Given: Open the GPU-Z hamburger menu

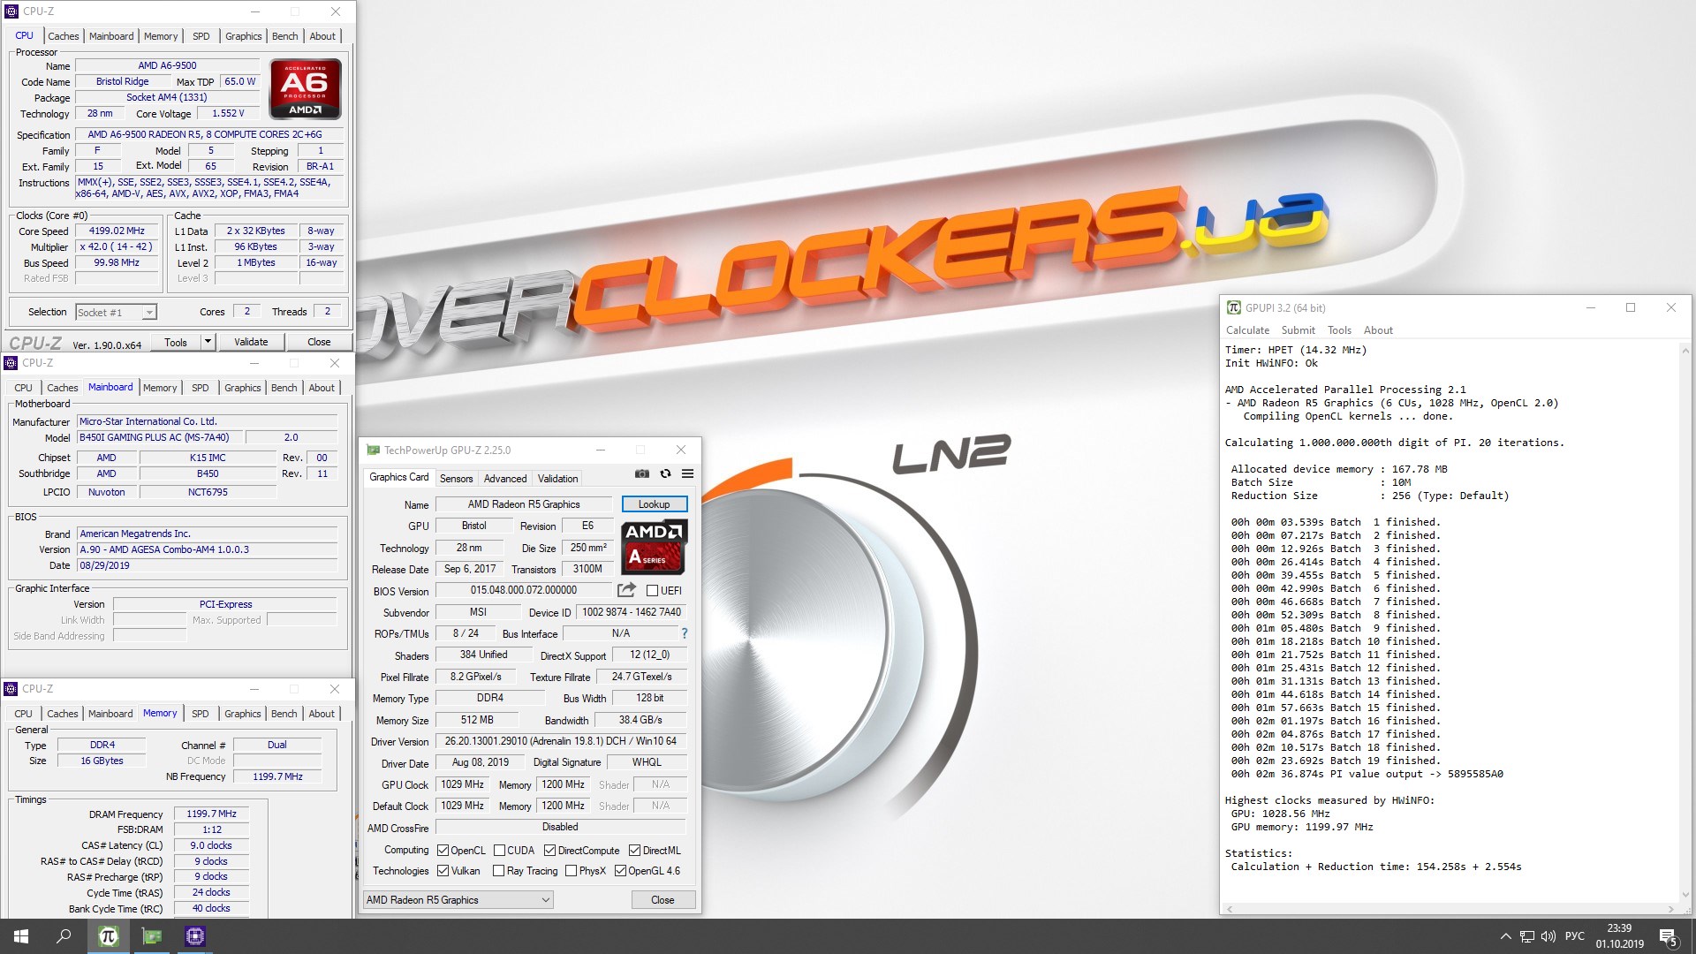Looking at the screenshot, I should (x=687, y=474).
